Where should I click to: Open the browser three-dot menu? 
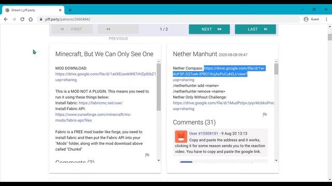click(x=326, y=19)
